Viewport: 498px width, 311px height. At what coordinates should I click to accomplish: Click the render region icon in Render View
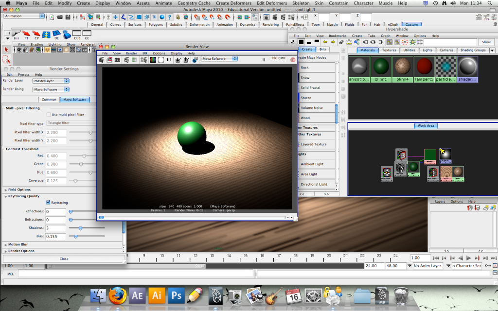pyautogui.click(x=109, y=59)
